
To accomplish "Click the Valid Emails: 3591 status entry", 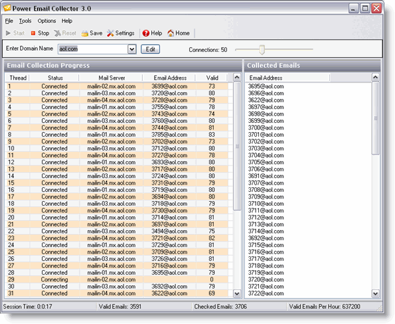I will [x=120, y=307].
